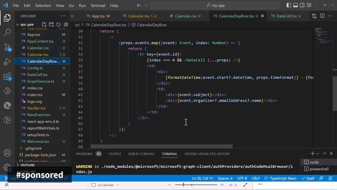
Task: Go forward with the navigation arrow
Action: tap(146, 5)
